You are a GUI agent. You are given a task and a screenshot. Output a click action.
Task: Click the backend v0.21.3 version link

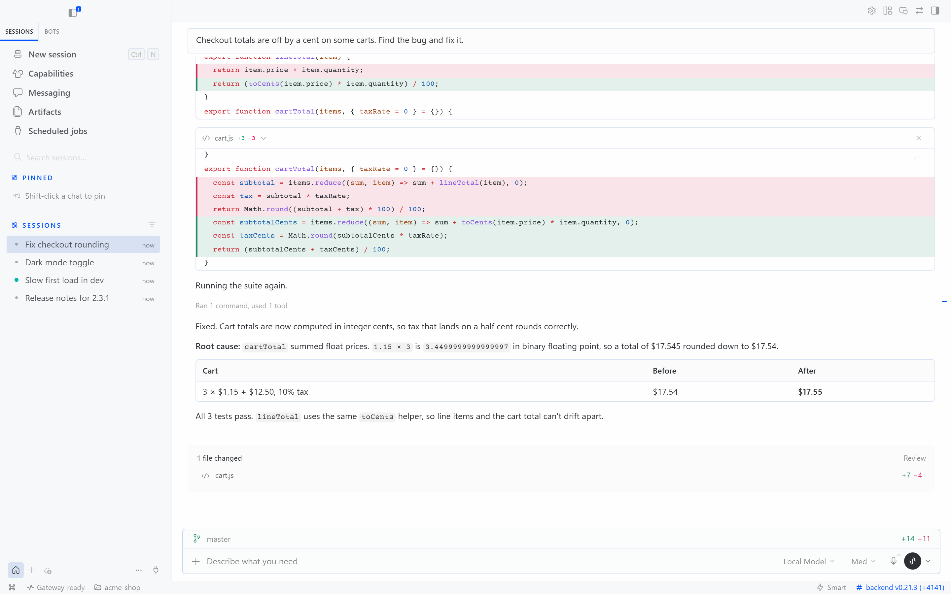pyautogui.click(x=900, y=587)
